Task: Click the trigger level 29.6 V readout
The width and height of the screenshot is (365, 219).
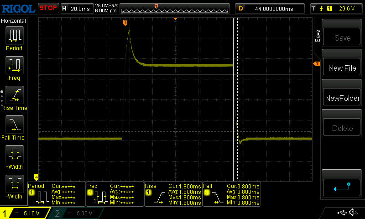Action: tap(347, 9)
